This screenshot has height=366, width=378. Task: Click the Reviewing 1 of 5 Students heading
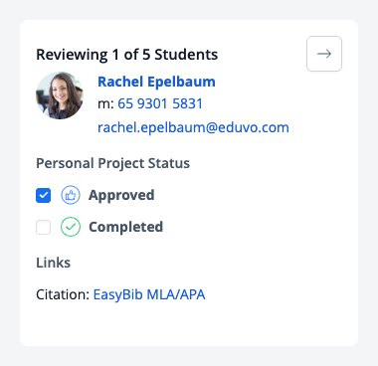coord(127,55)
